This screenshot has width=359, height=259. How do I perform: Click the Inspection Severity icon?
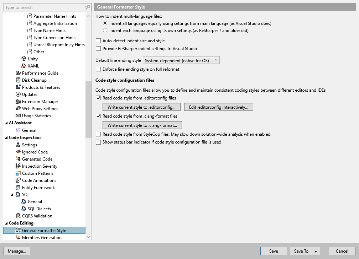[18, 166]
